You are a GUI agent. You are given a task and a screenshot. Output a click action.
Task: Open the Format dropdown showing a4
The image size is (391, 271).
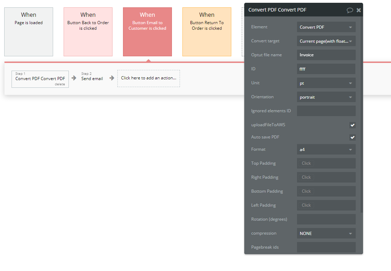click(326, 149)
